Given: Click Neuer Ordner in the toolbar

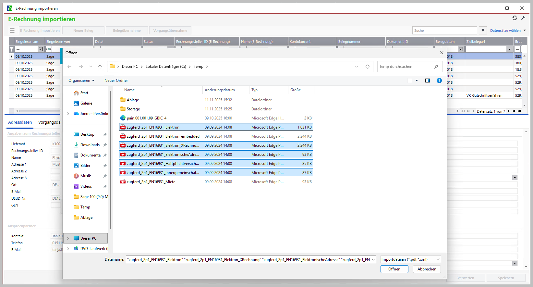Looking at the screenshot, I should coord(116,81).
